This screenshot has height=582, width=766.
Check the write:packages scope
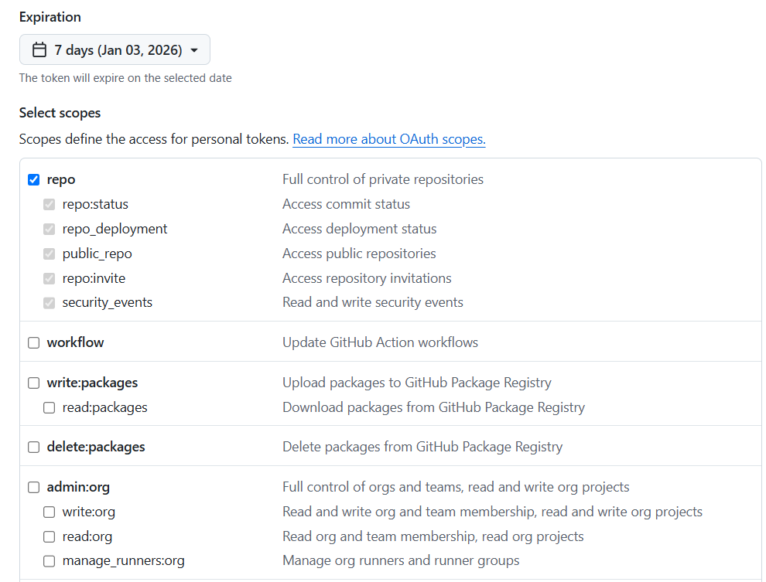pos(33,383)
